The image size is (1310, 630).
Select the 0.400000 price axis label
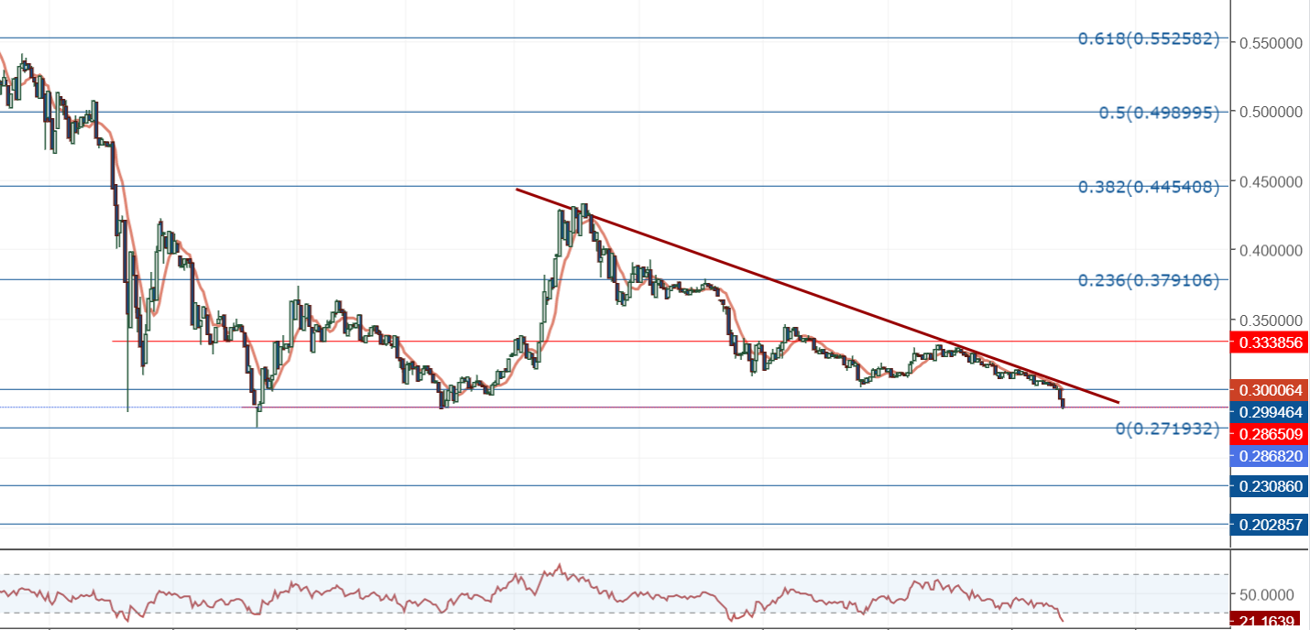1270,250
